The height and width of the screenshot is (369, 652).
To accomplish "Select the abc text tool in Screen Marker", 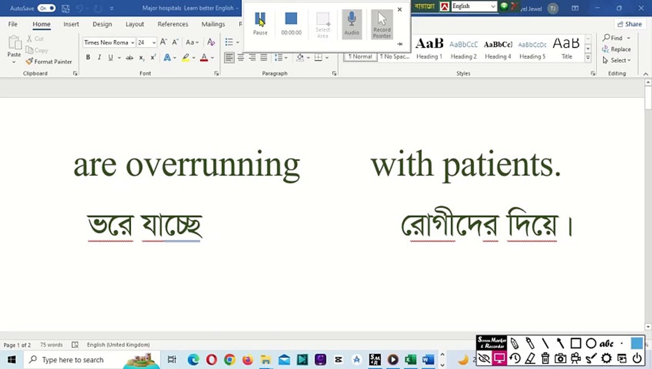I will [606, 343].
